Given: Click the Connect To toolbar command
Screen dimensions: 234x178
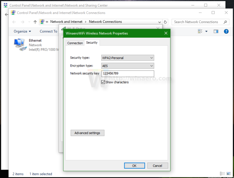Looking at the screenshot, I should pos(48,31).
